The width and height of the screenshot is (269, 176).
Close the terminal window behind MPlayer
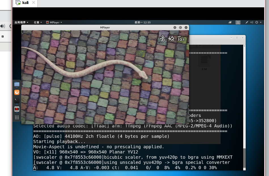243,38
